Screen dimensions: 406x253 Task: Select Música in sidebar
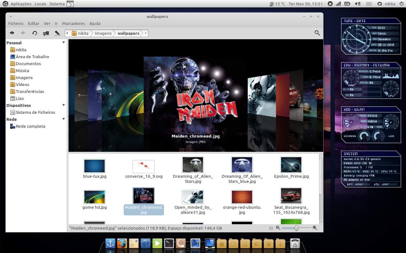click(x=19, y=71)
